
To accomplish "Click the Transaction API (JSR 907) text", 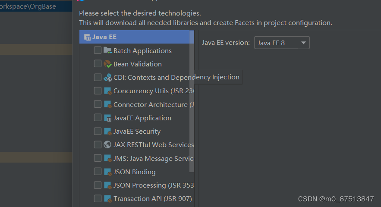I will pos(153,199).
